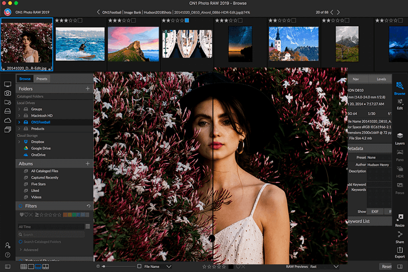This screenshot has height=272, width=408.
Task: Toggle the Liked filter heart icon
Action: [22, 215]
